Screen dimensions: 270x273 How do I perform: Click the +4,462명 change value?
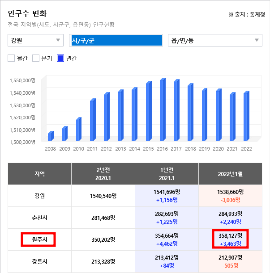(167, 244)
